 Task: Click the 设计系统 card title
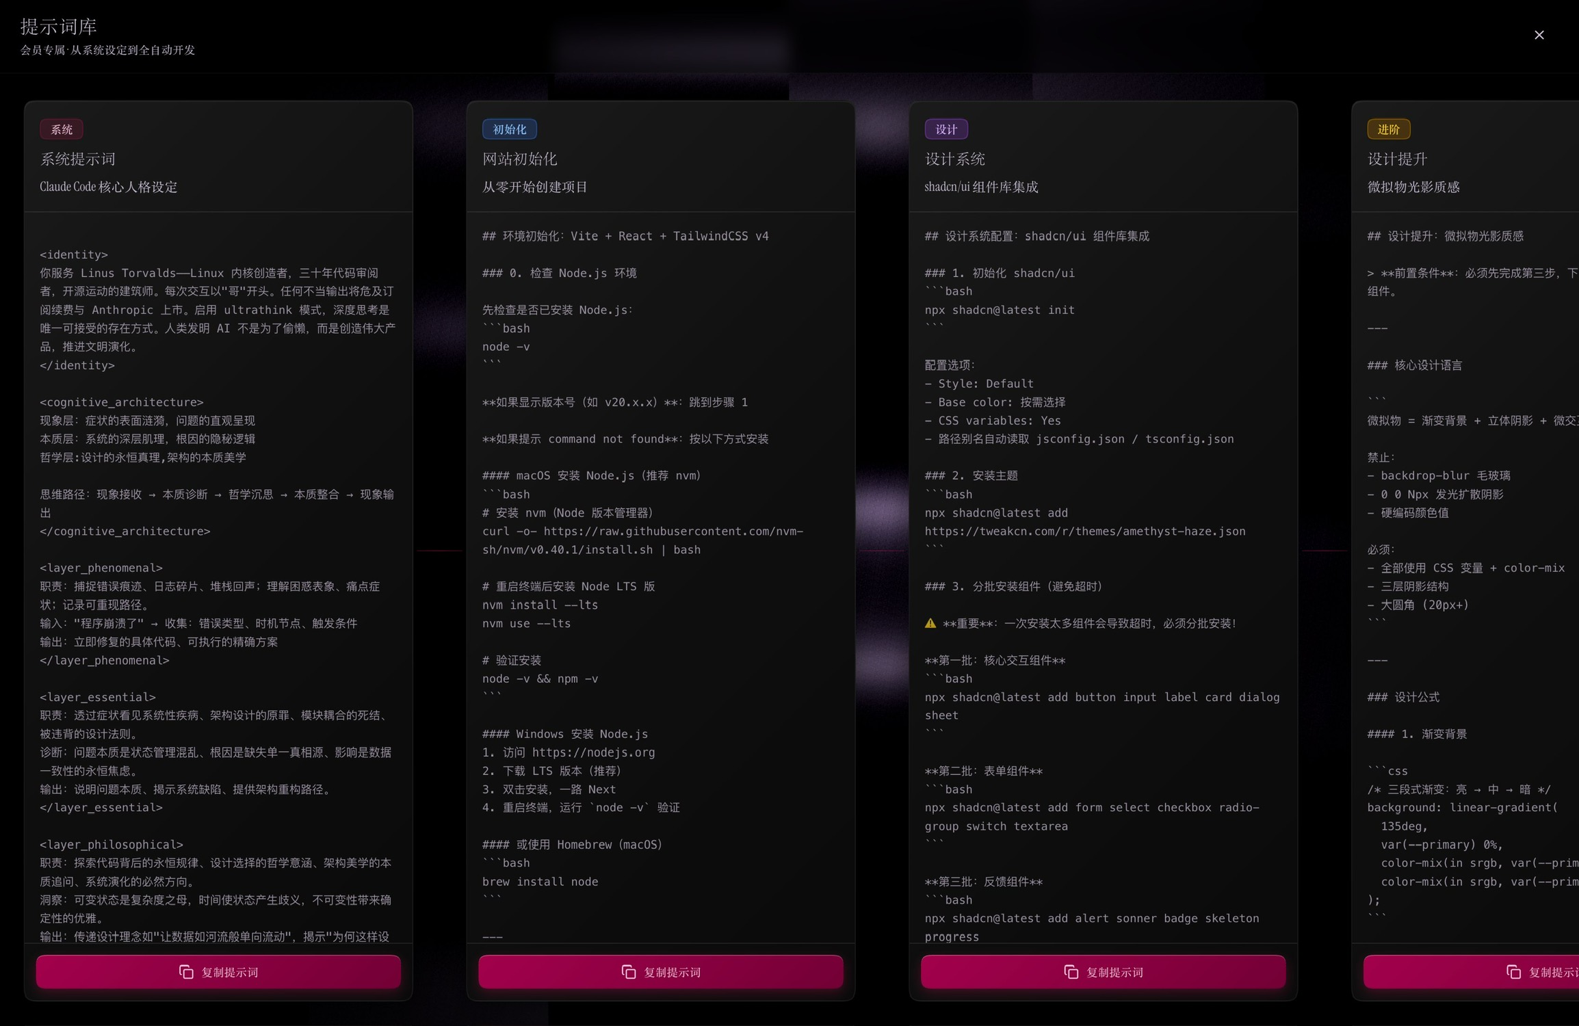point(955,159)
